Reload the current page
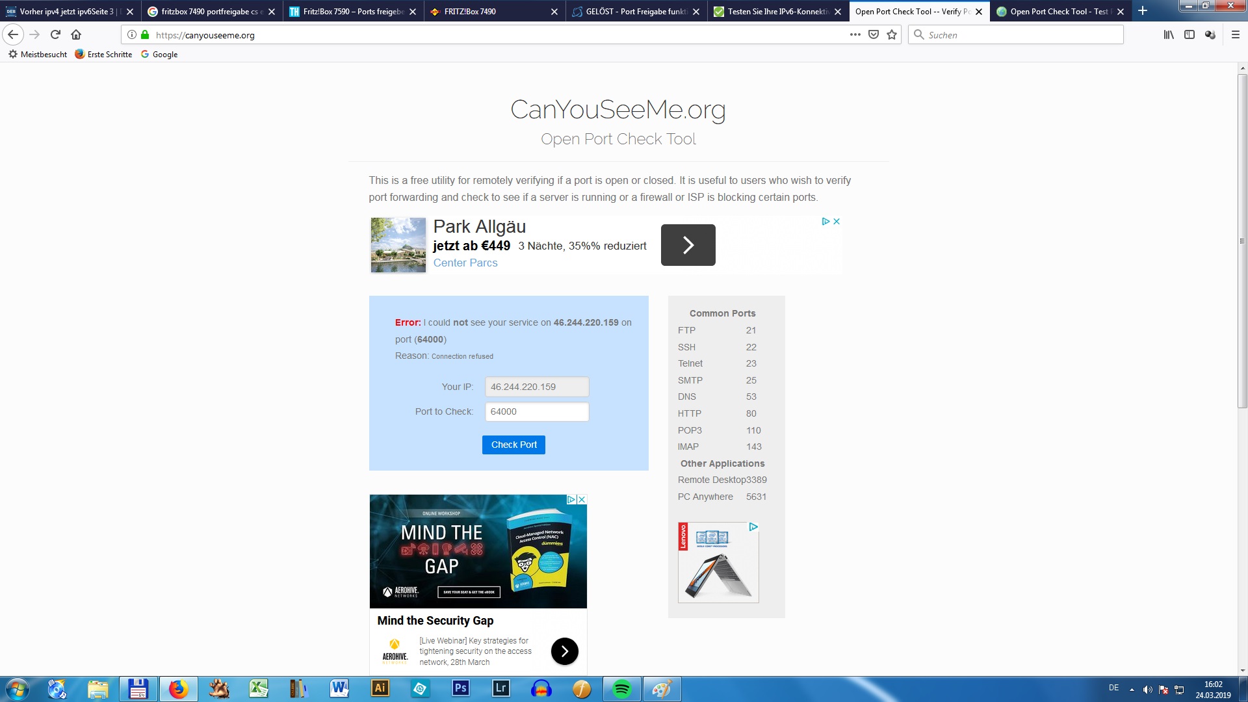Image resolution: width=1248 pixels, height=702 pixels. click(55, 34)
